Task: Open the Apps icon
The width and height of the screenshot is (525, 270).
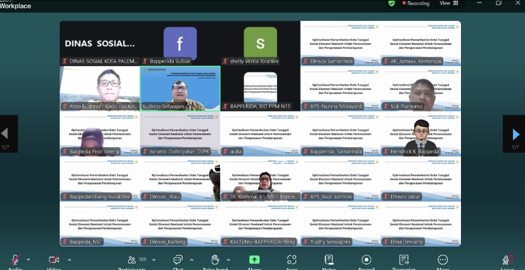Action: coord(292,260)
